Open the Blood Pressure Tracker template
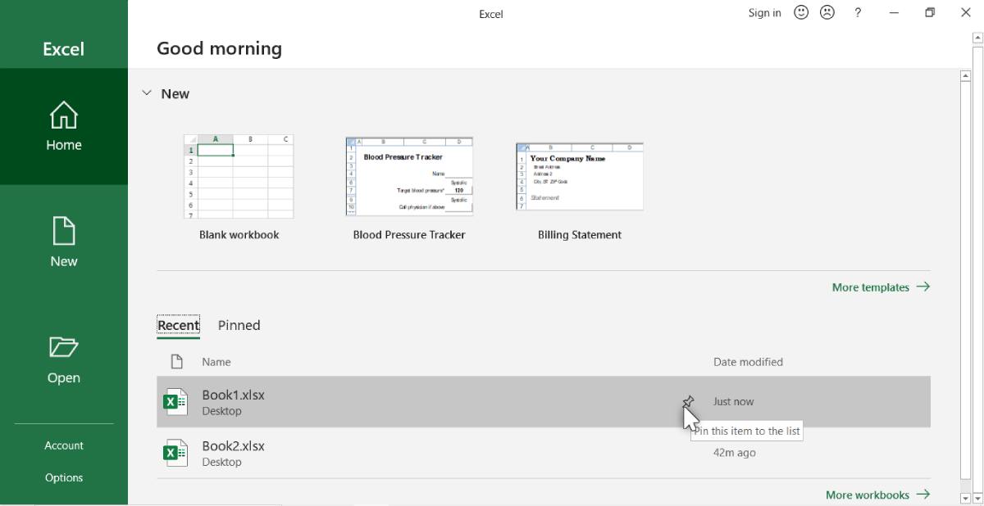 (x=409, y=188)
